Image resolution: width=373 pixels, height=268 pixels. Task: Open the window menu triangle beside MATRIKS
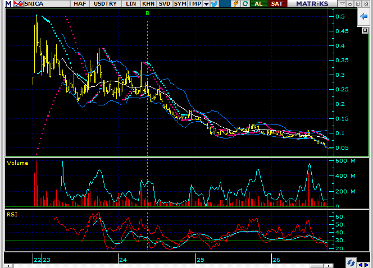coord(342,4)
